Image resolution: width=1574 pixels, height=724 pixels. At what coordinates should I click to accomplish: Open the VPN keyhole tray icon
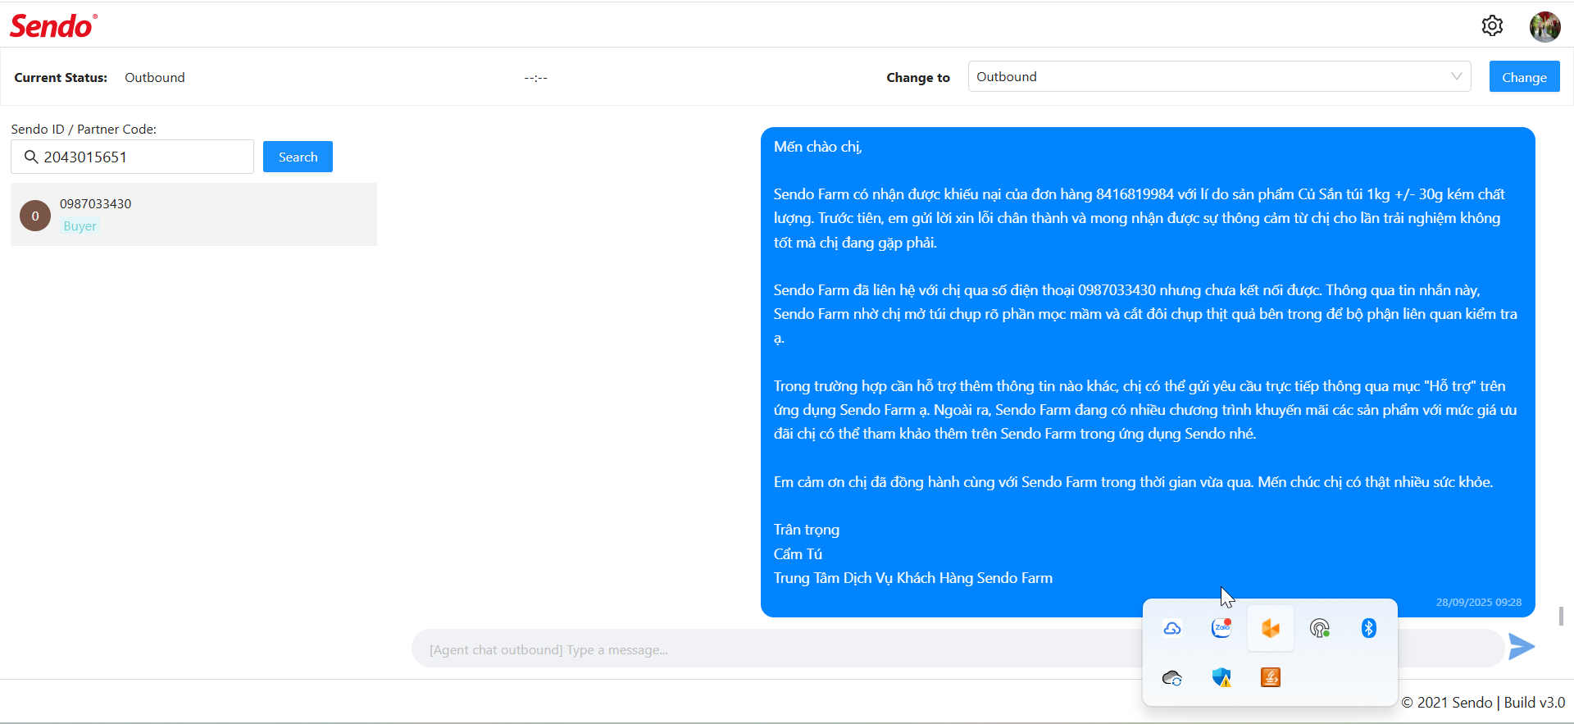(x=1320, y=628)
